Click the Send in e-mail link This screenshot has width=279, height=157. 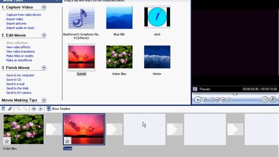click(15, 84)
